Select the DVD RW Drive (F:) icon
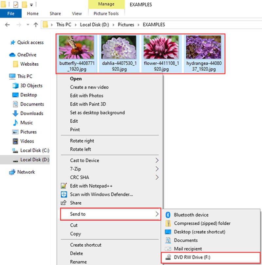Screen dimensions: 262x265 168,257
